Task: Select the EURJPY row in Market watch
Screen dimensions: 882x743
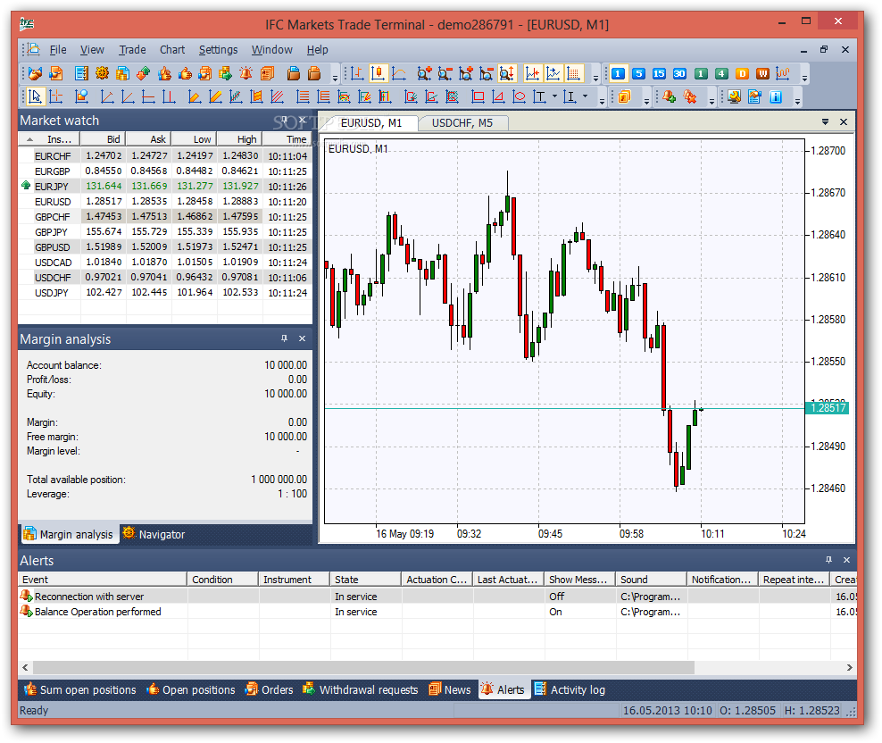Action: coord(165,187)
